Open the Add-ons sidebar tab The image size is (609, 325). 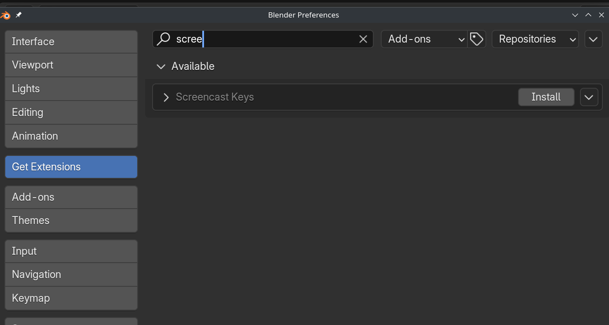click(71, 197)
